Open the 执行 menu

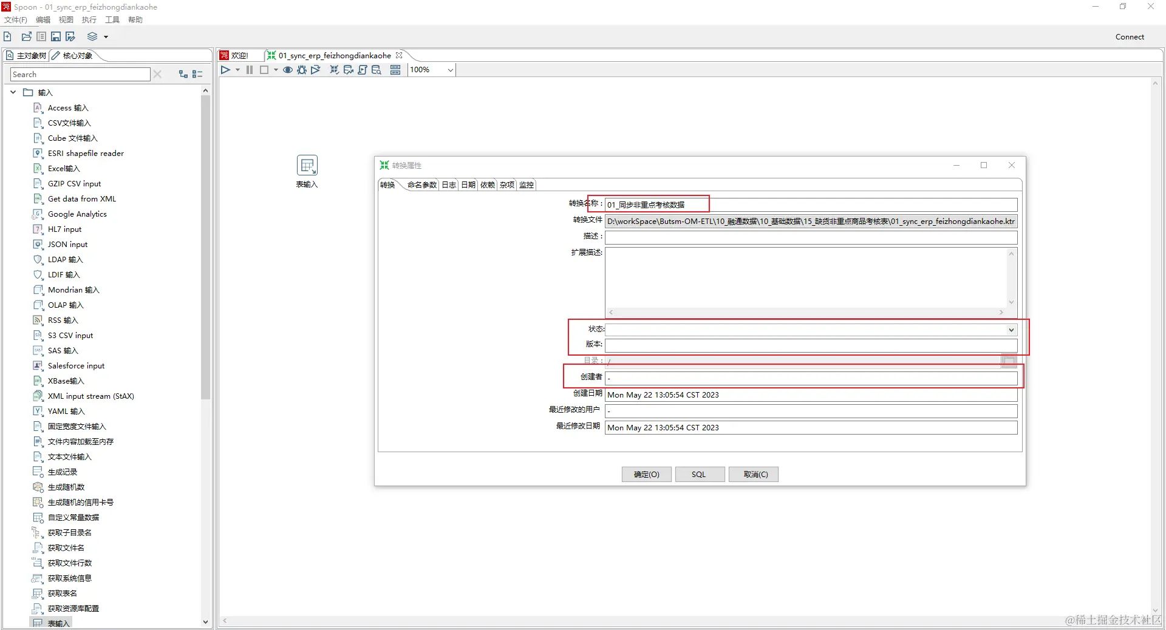coord(89,20)
